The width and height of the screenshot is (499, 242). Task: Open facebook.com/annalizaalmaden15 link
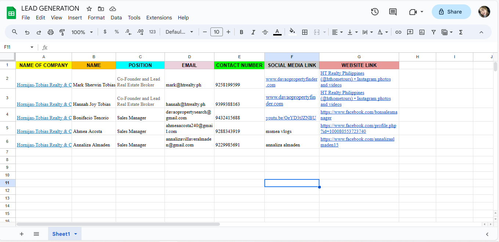pyautogui.click(x=357, y=142)
